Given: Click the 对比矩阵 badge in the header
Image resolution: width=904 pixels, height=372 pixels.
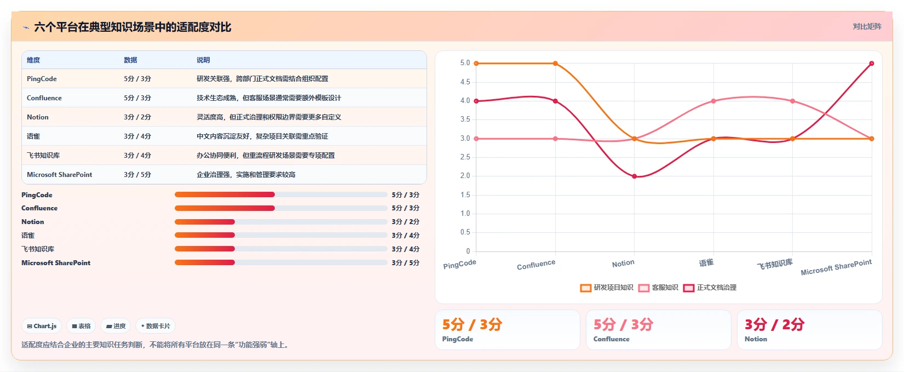Looking at the screenshot, I should point(867,26).
